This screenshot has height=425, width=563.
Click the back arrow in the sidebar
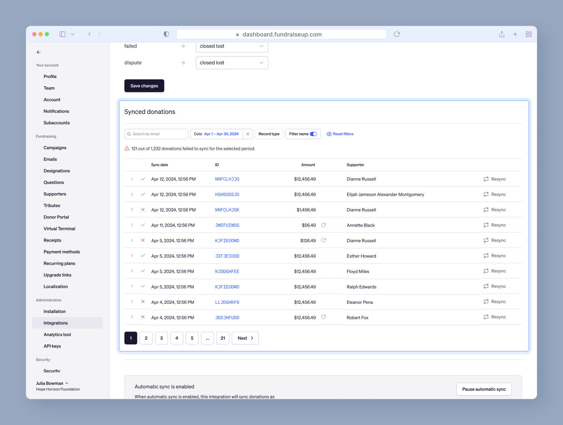[38, 52]
